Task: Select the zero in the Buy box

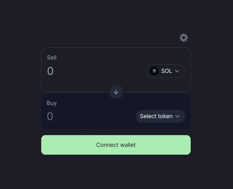Action: (50, 116)
